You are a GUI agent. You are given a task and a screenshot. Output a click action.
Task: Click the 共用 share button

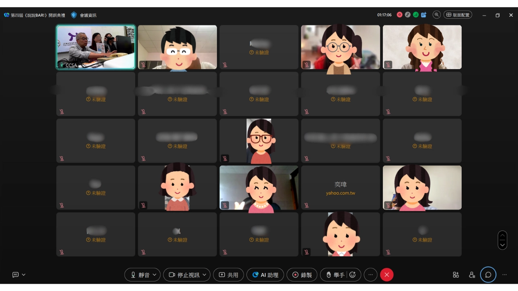[229, 275]
